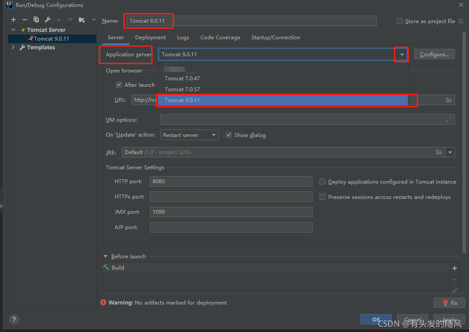This screenshot has height=332, width=469.
Task: Open gear next to Store as project file
Action: point(461,21)
